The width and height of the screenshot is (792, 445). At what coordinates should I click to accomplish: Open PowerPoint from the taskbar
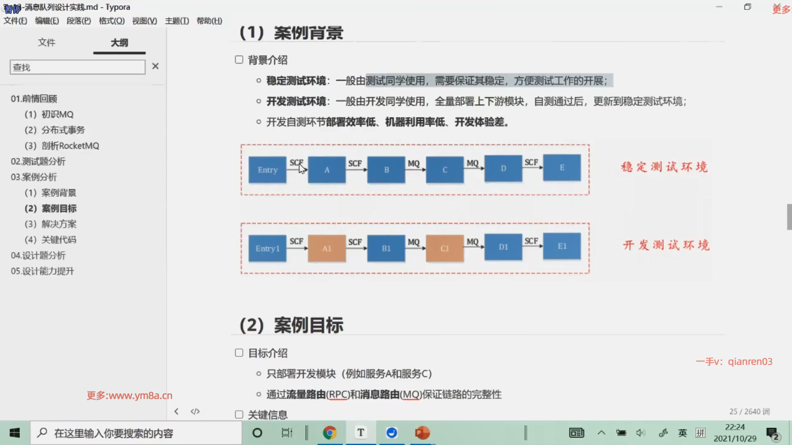click(x=422, y=433)
